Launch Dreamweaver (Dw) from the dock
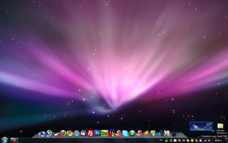 pos(104,133)
